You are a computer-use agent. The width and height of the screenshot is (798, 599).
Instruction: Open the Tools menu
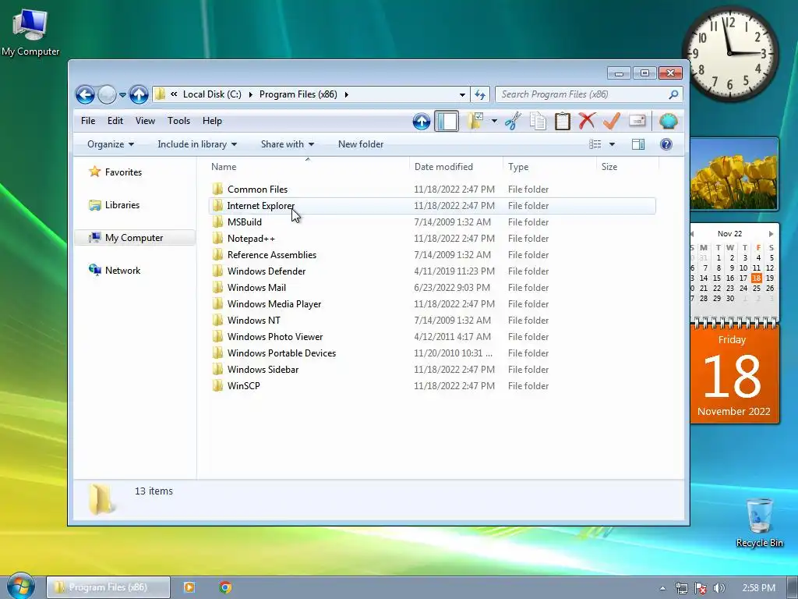point(178,121)
